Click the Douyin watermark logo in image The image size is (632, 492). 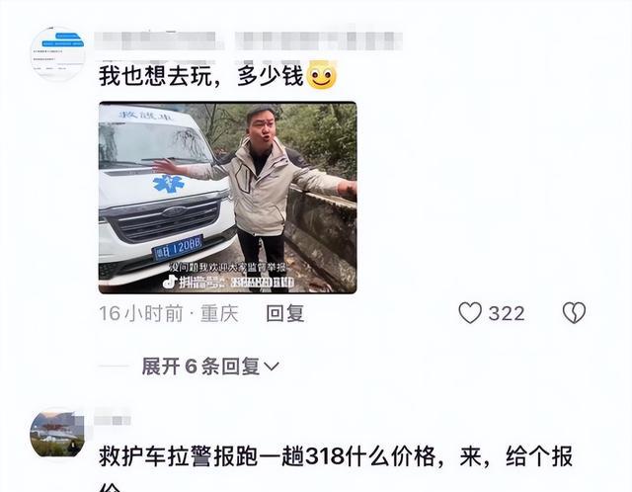click(x=170, y=282)
